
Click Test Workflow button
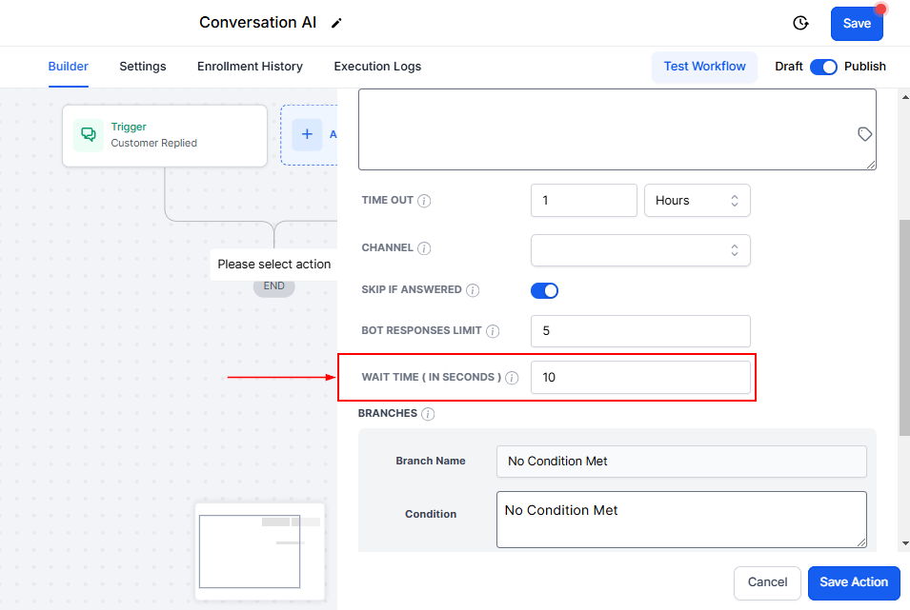(704, 67)
